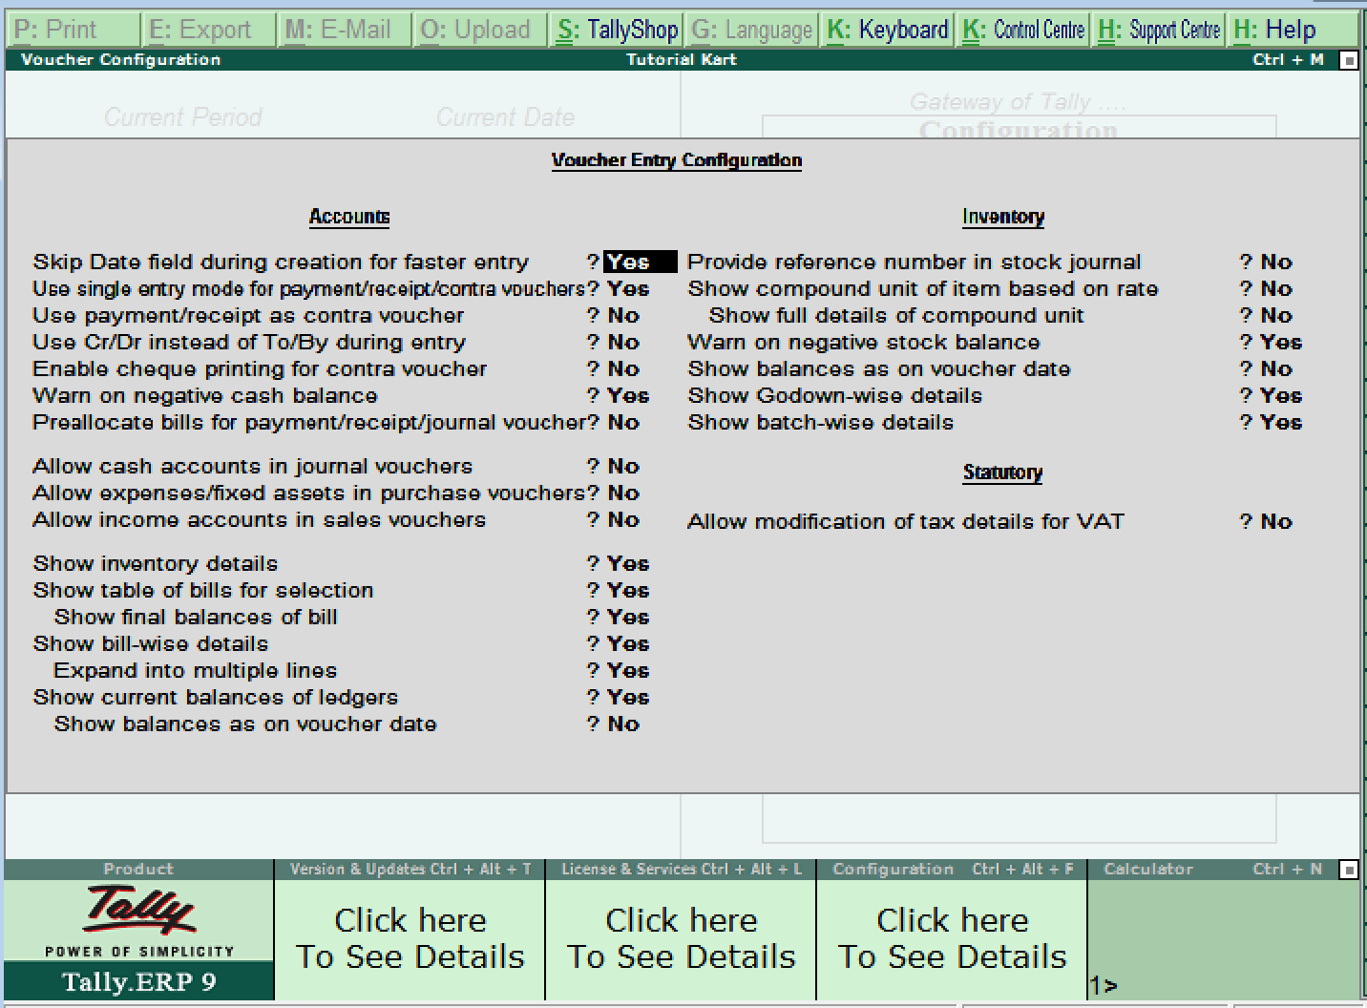
Task: Open G: Language settings
Action: coord(750,29)
